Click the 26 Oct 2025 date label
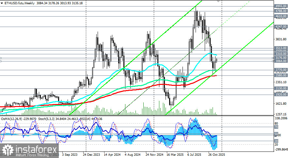The image size is (288, 158). click(216, 154)
